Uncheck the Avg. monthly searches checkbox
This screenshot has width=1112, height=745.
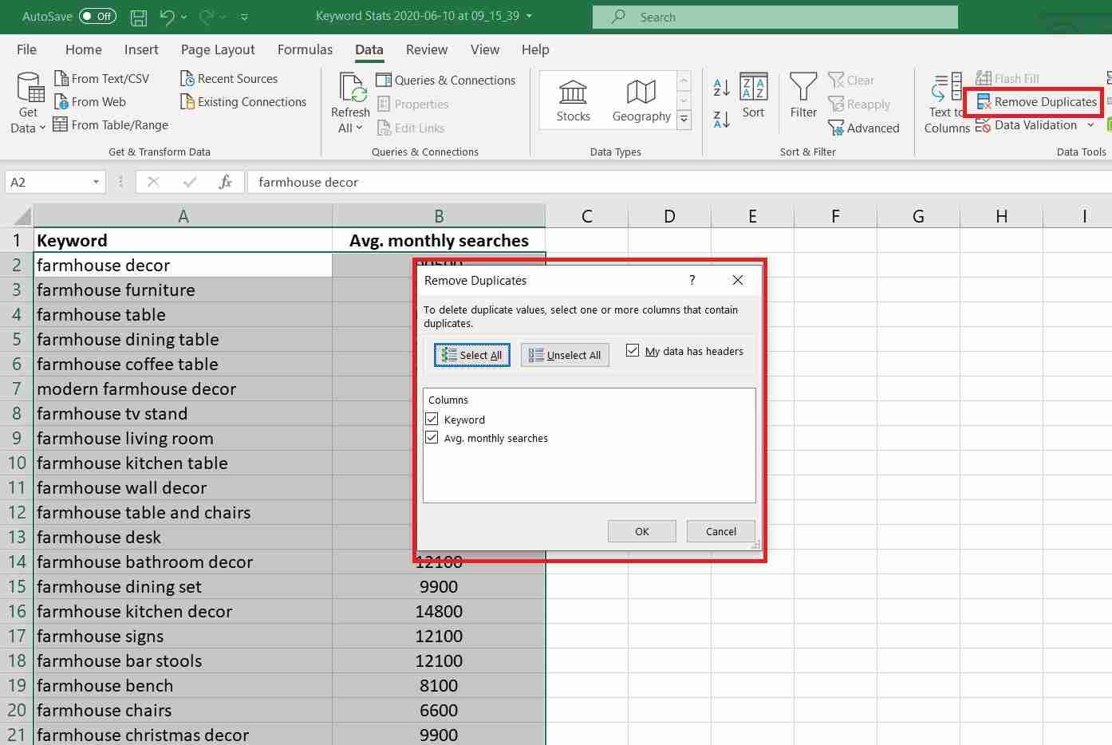point(432,438)
